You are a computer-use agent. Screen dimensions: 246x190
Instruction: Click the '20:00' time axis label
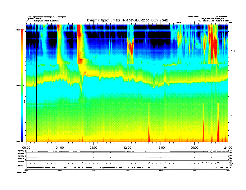[x=194, y=148]
